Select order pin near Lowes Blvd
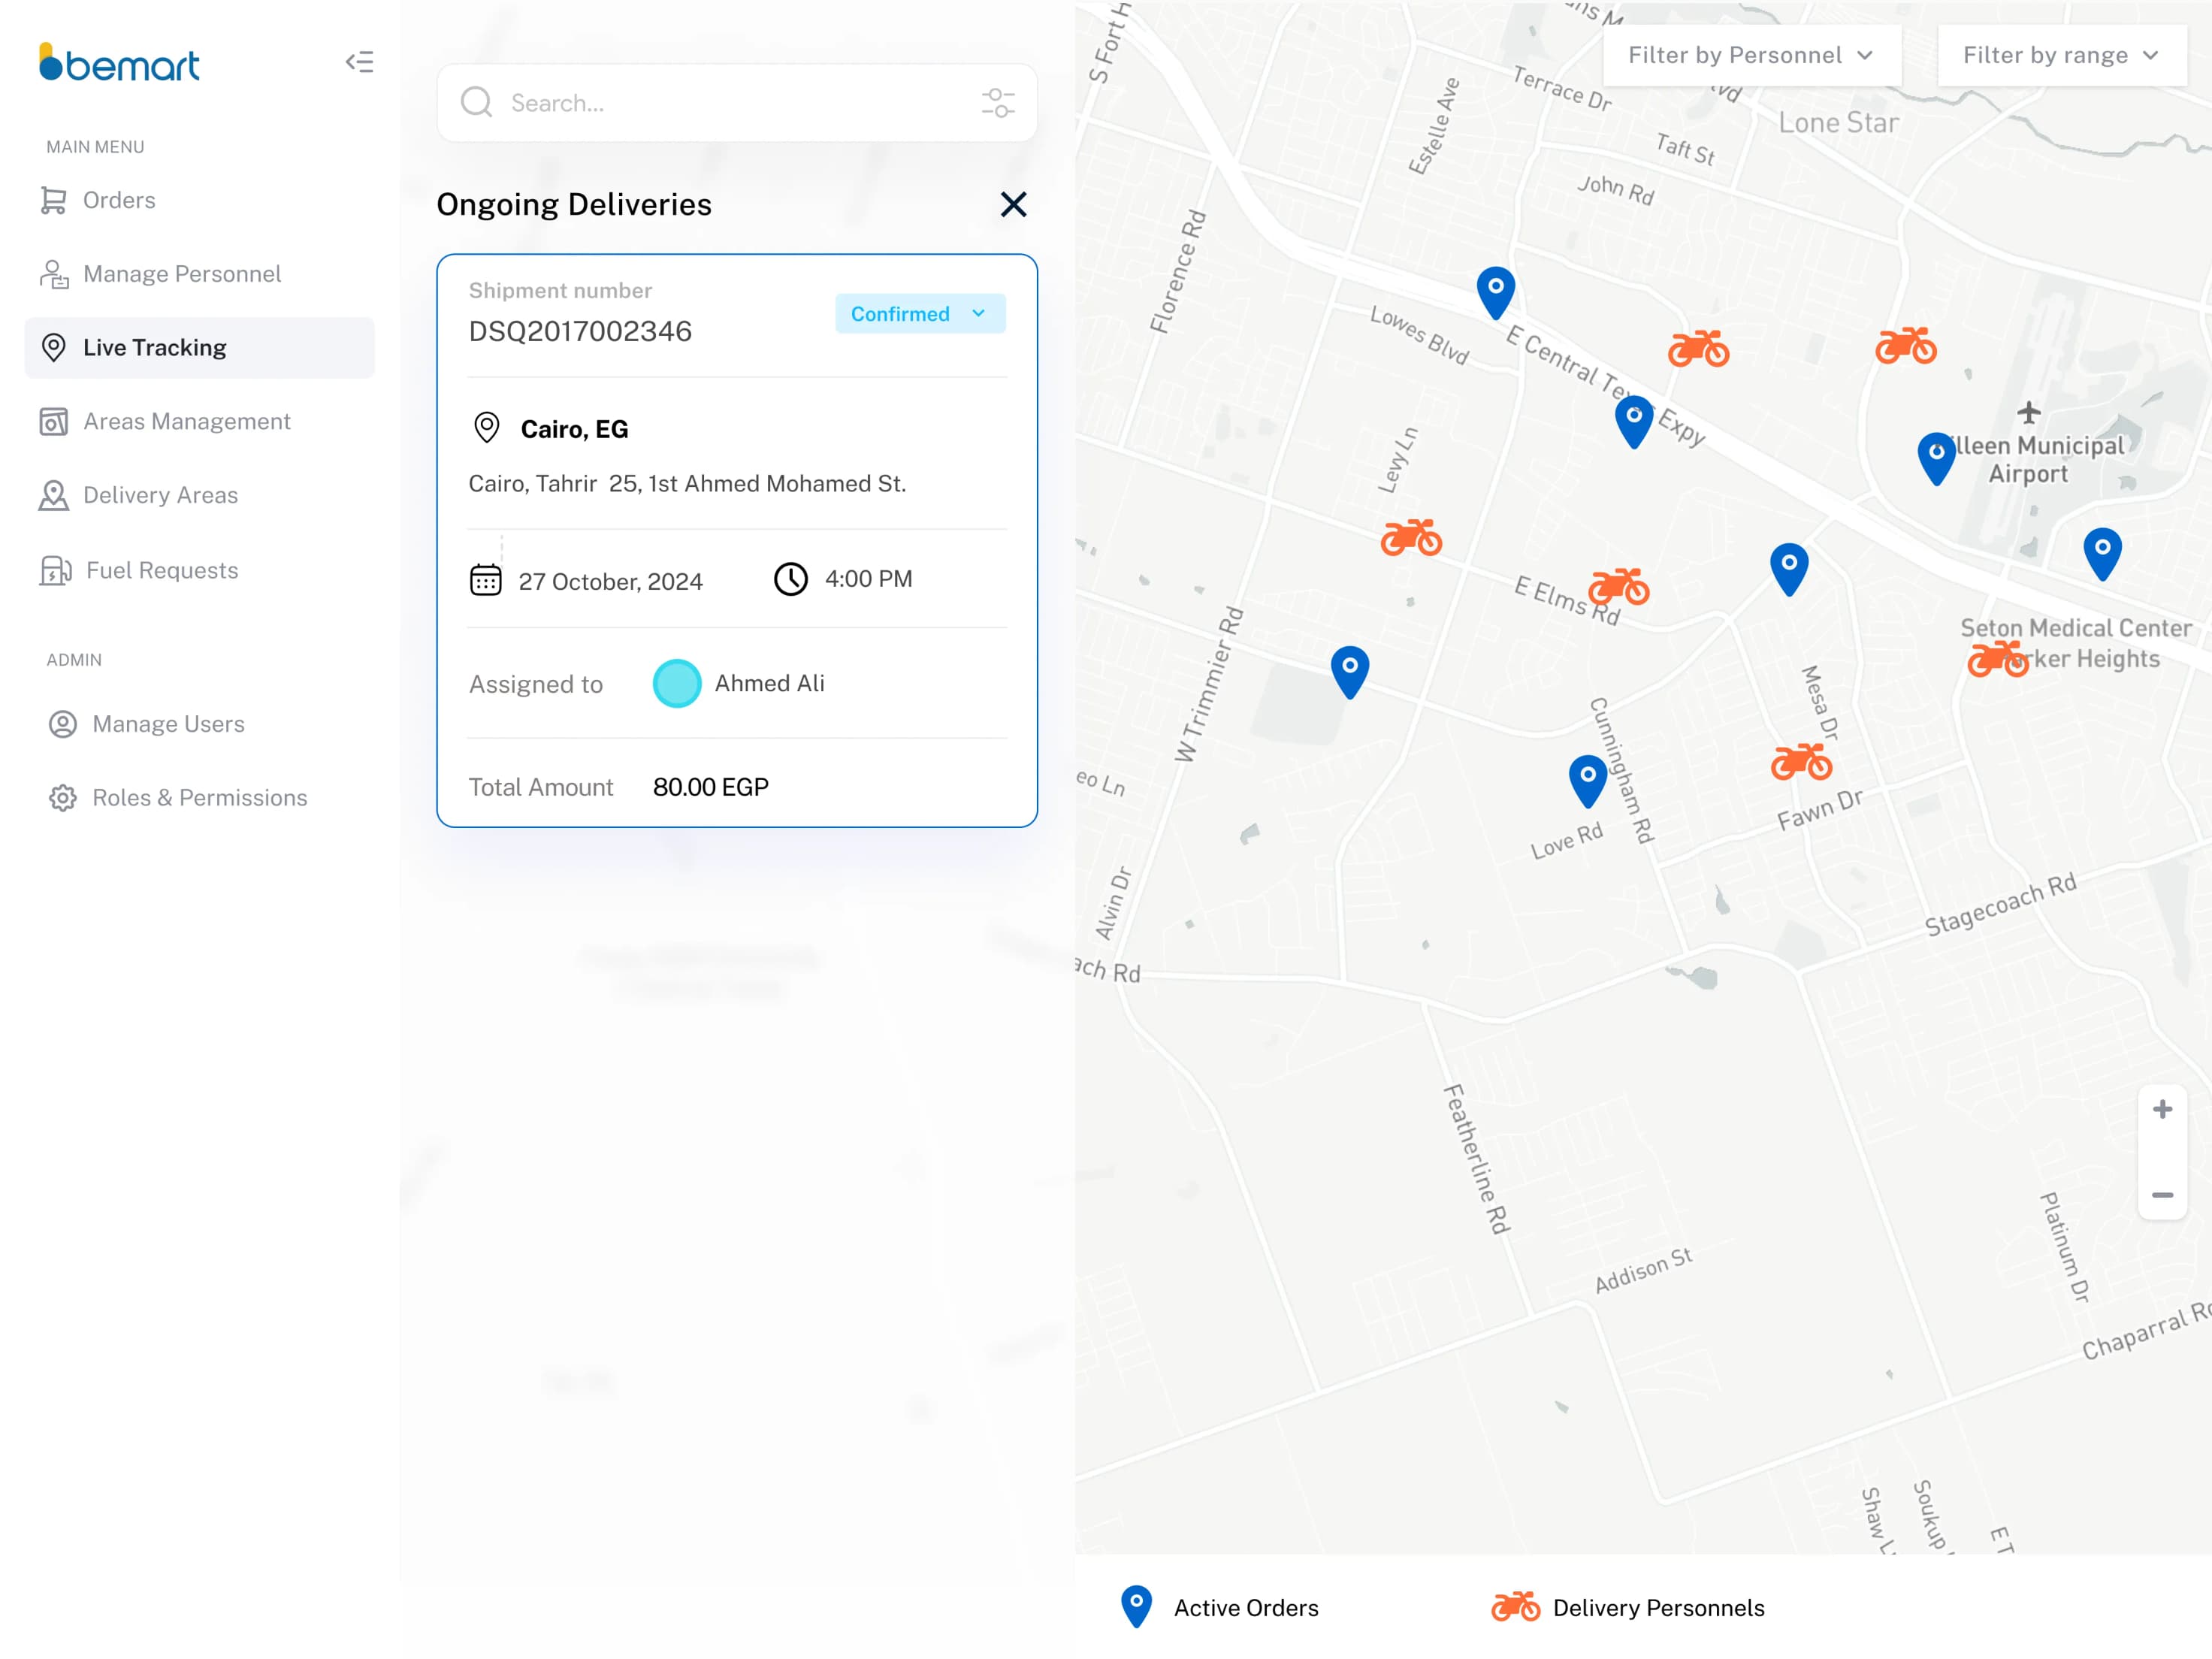Viewport: 2212px width, 1659px height. [1495, 292]
